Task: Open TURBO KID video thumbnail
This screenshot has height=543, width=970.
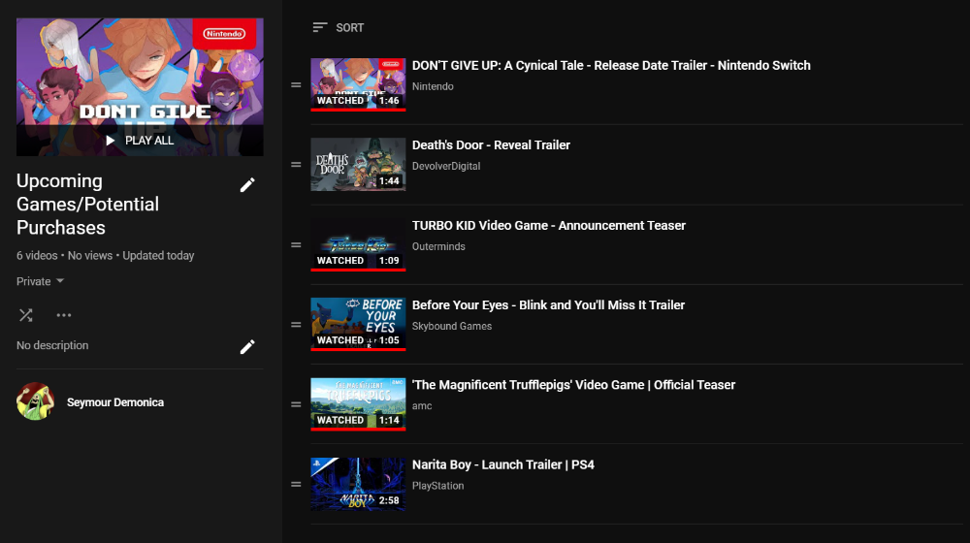Action: click(x=358, y=244)
